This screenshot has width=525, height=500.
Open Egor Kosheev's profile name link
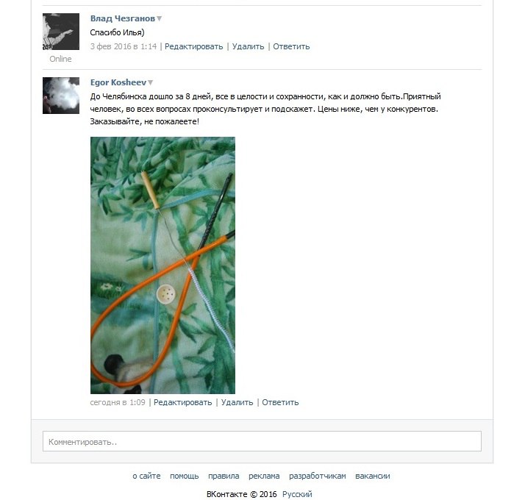(118, 82)
